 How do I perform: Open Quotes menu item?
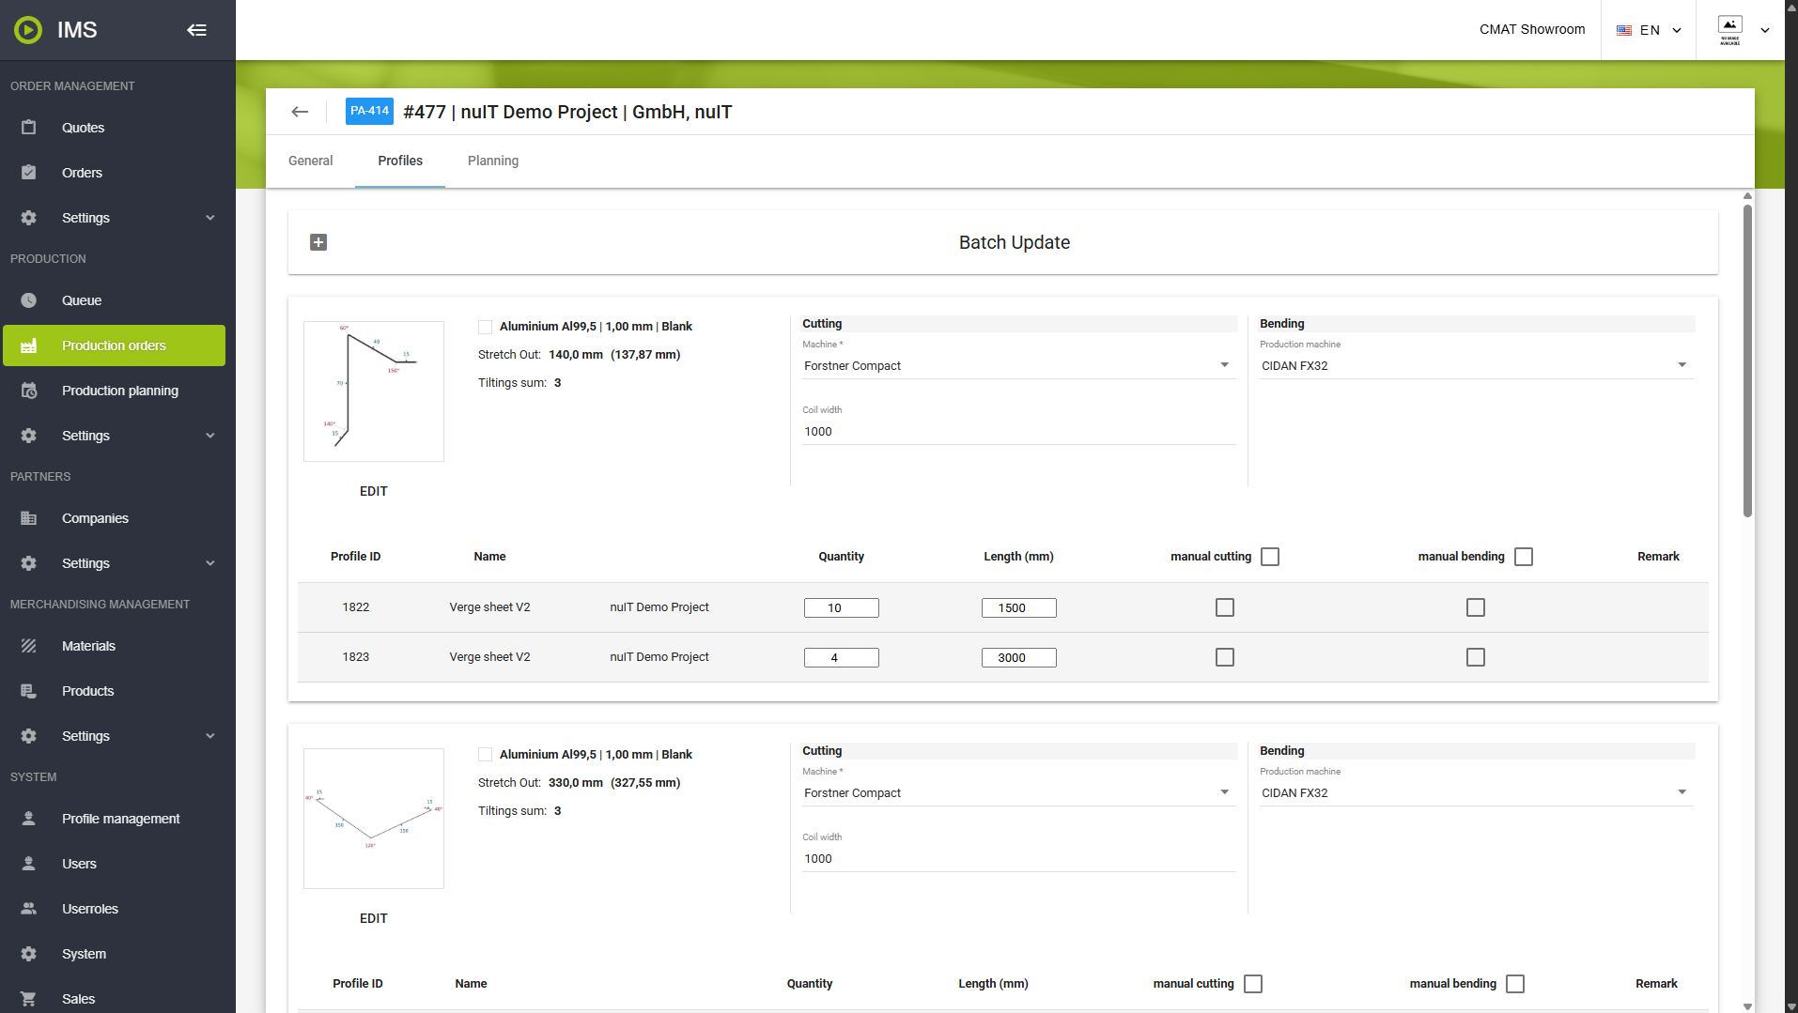click(x=115, y=128)
